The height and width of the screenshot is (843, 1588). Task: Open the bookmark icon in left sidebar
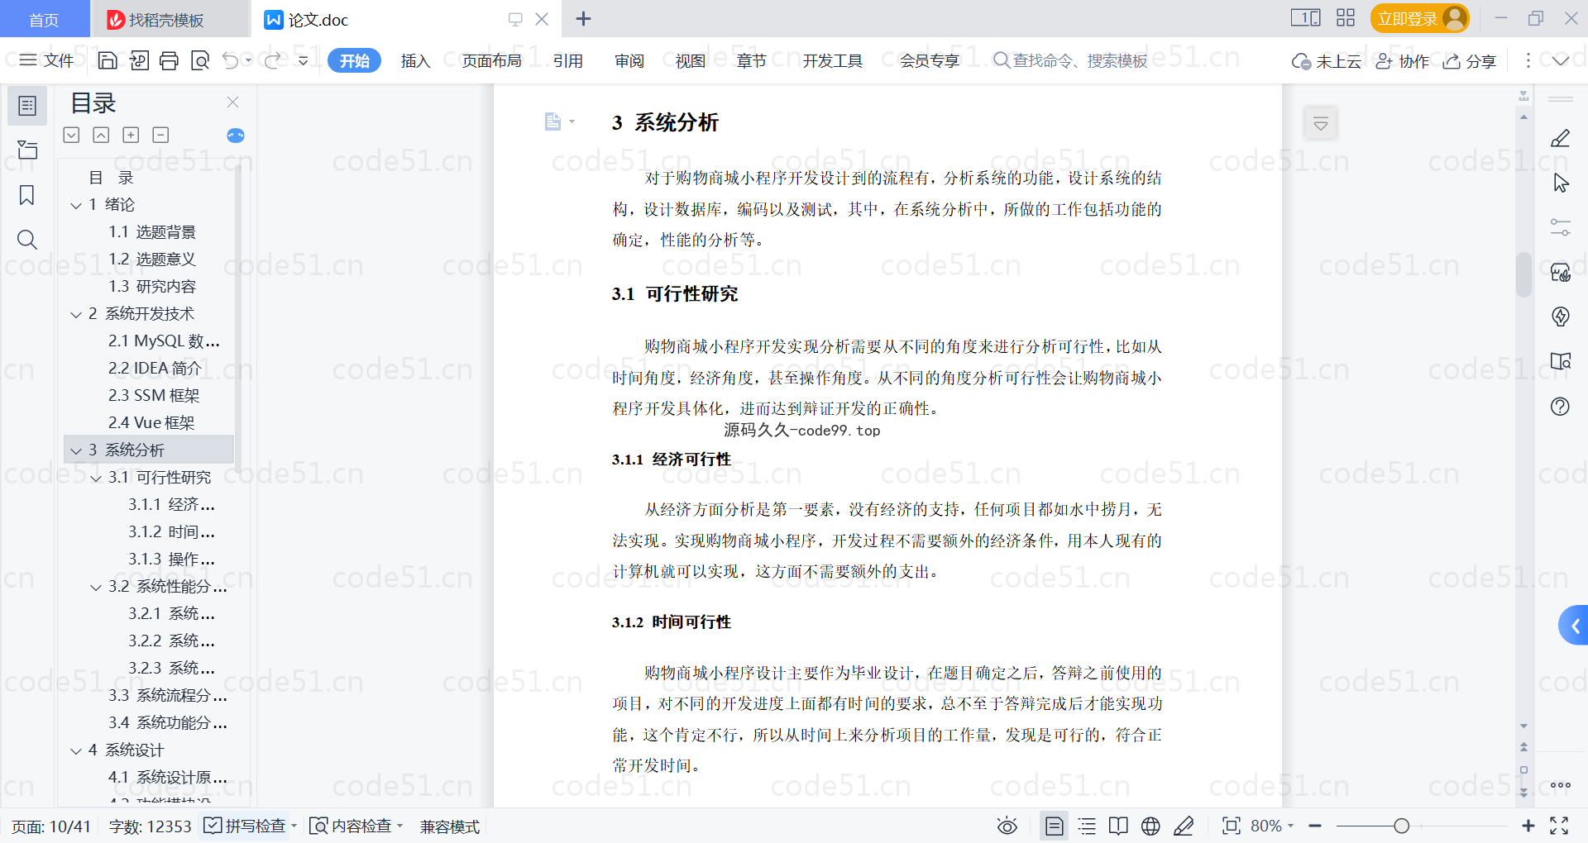27,195
